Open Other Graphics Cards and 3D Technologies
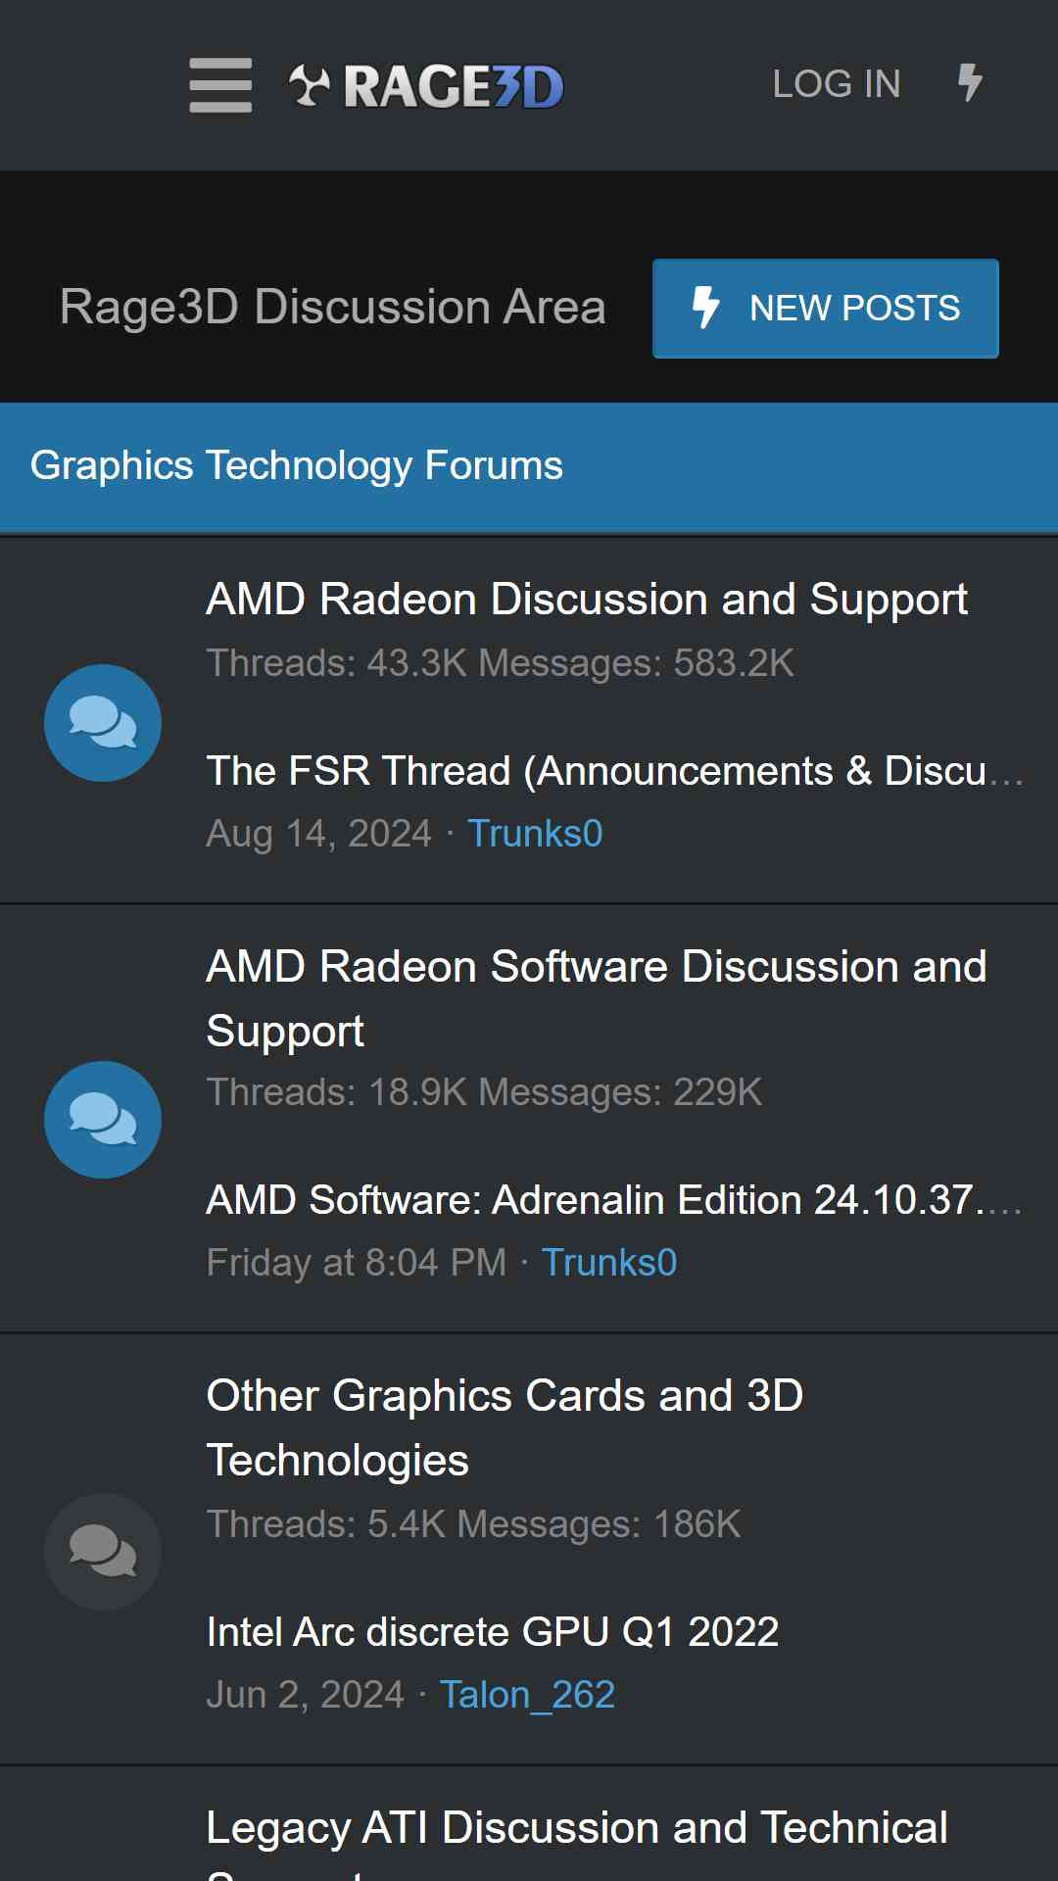The image size is (1058, 1881). tap(505, 1427)
